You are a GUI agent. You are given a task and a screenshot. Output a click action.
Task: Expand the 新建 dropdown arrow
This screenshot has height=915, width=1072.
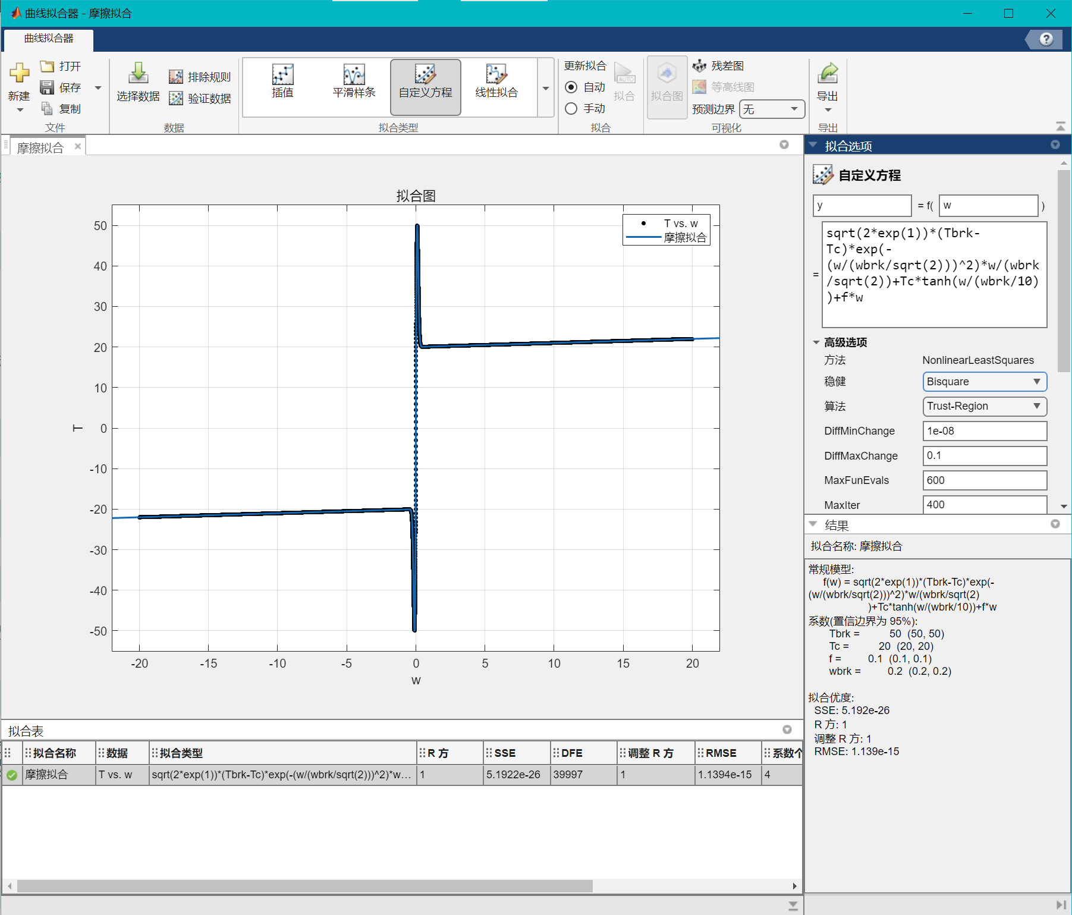point(20,110)
